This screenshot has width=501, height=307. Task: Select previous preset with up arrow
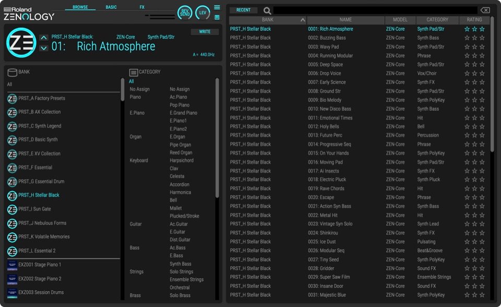(x=44, y=38)
